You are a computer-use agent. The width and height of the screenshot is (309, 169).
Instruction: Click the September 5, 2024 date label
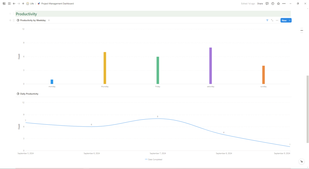(26, 153)
